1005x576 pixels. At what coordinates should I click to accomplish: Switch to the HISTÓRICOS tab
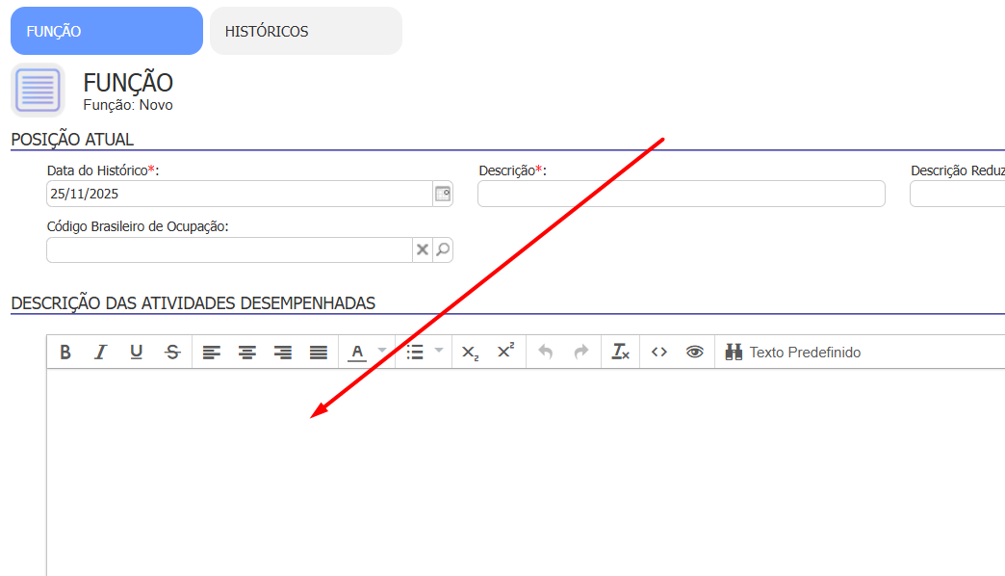click(x=305, y=32)
